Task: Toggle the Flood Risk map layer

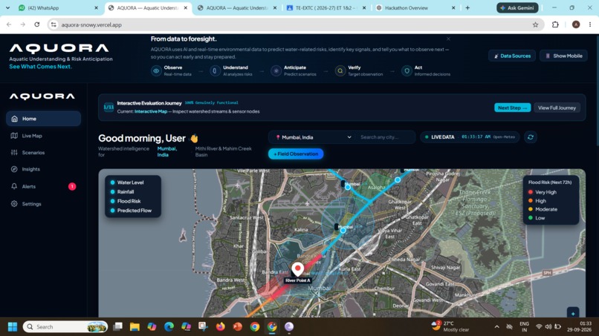Action: (126, 201)
